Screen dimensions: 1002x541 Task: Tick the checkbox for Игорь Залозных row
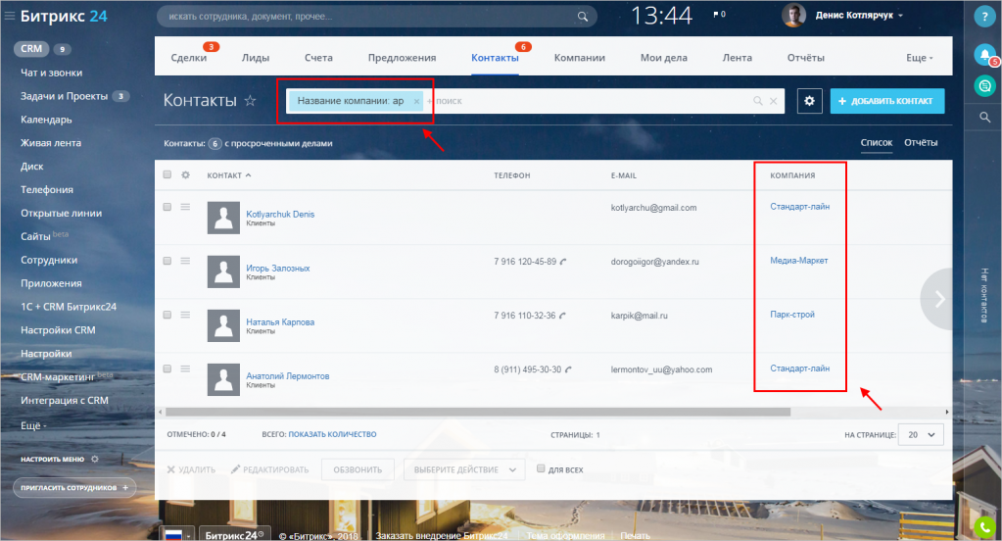point(167,261)
